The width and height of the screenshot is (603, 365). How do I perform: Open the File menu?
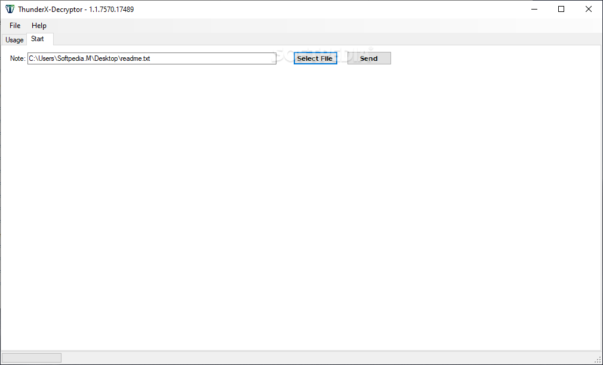pos(15,26)
